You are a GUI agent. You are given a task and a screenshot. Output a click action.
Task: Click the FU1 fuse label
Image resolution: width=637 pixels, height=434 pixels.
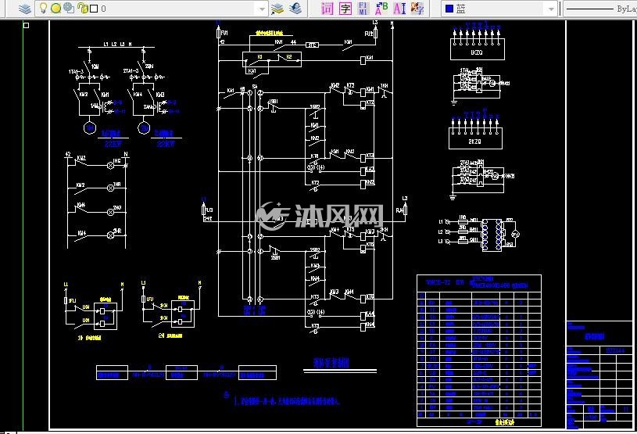coord(224,33)
